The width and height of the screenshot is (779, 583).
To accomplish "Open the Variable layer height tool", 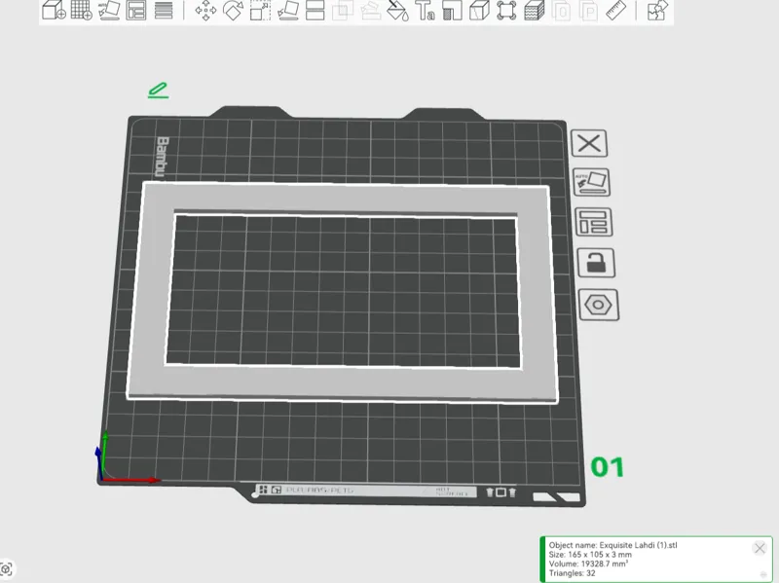I will 164,10.
